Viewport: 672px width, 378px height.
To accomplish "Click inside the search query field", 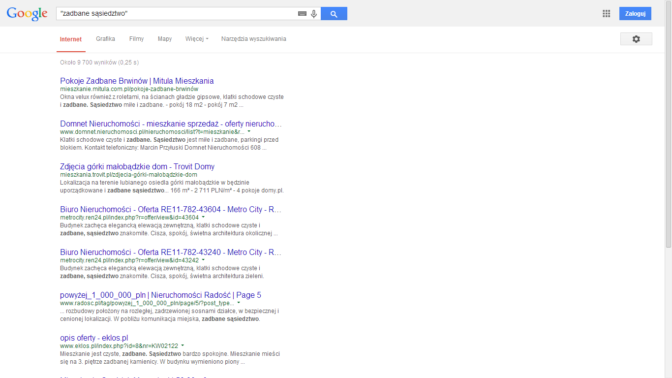I will coord(177,14).
